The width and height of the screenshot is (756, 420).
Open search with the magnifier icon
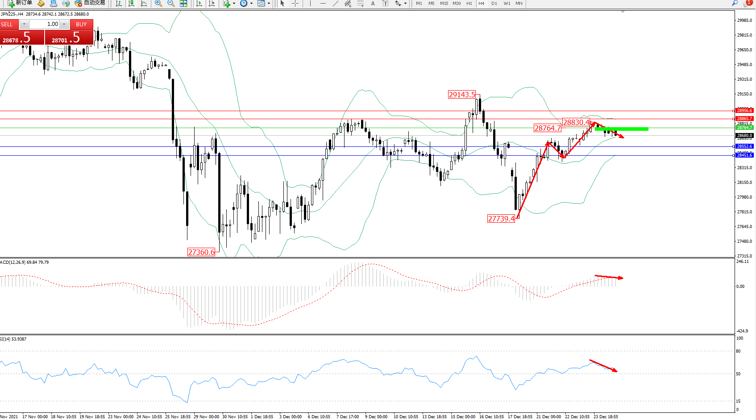[735, 3]
